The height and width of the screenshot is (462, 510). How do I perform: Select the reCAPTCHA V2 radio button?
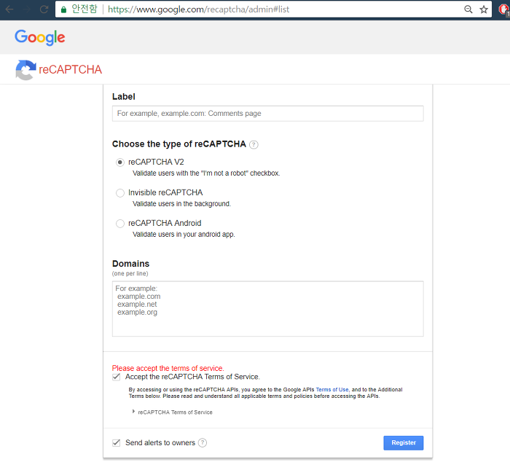point(120,162)
